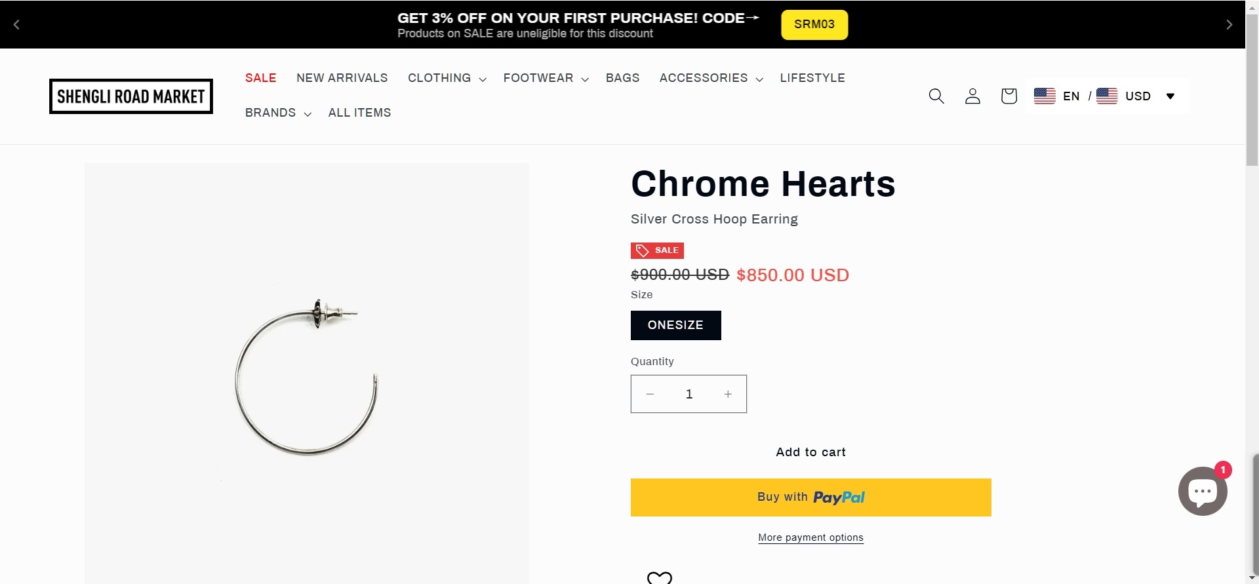The image size is (1259, 584).
Task: Click the Add to cart button
Action: 810,452
